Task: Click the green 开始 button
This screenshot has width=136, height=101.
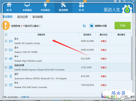Action: click(123, 25)
